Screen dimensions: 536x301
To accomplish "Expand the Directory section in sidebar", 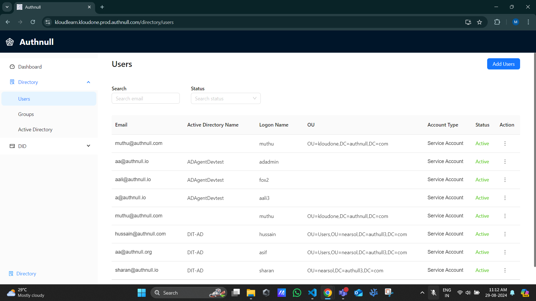I will [x=88, y=82].
